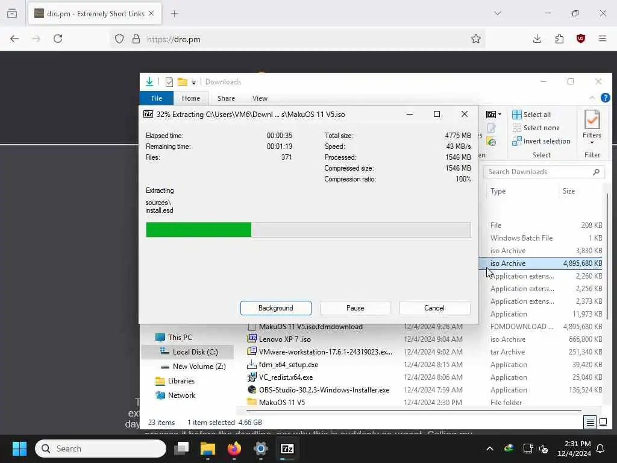Show hidden system tray icons
This screenshot has width=617, height=463.
click(x=490, y=449)
